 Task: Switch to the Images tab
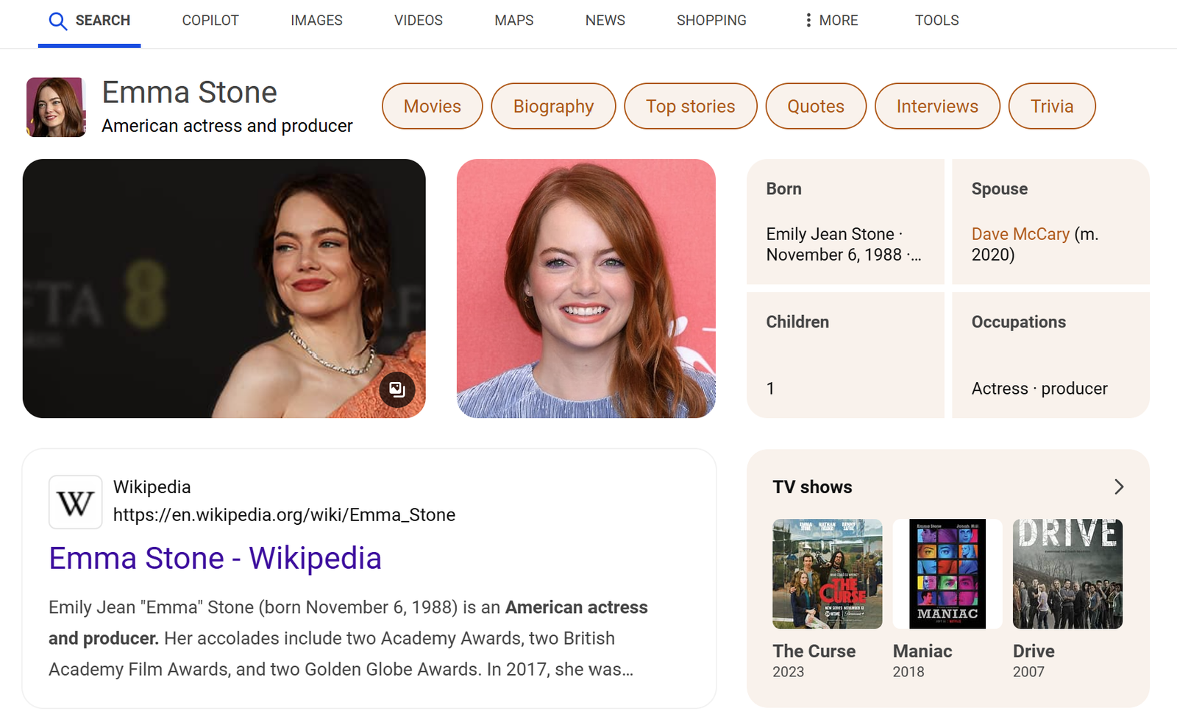(x=316, y=21)
